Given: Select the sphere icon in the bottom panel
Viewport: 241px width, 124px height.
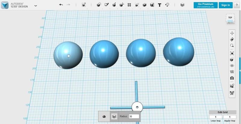Looking at the screenshot, I should 104,116.
